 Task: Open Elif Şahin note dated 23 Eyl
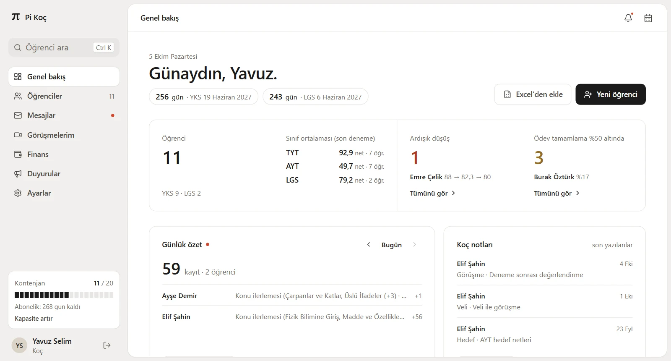coord(545,334)
